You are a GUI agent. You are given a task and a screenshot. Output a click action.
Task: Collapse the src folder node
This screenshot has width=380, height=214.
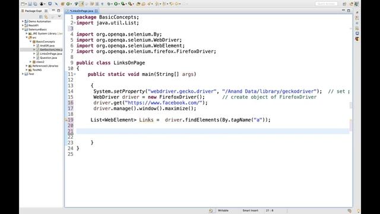[x=27, y=37]
